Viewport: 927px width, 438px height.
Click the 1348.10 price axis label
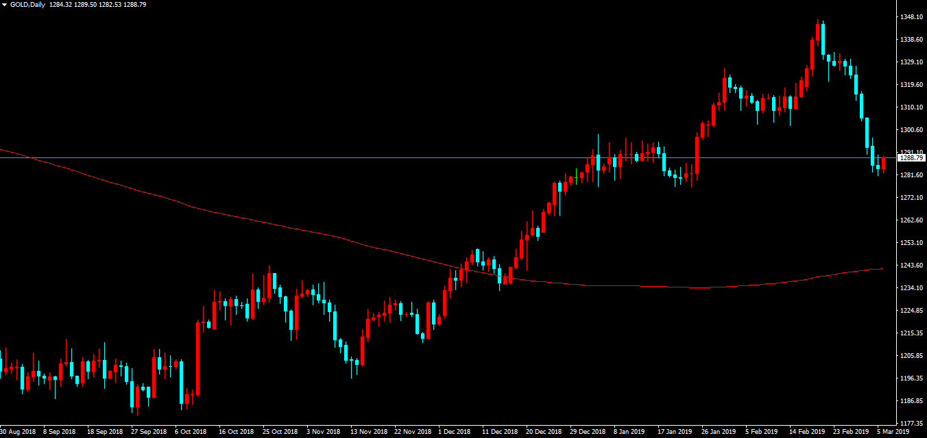[x=910, y=16]
